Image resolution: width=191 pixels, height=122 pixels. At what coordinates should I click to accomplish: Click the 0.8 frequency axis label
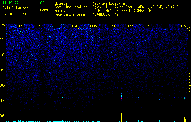point(2,85)
